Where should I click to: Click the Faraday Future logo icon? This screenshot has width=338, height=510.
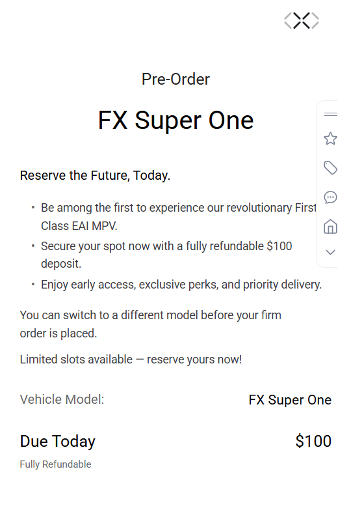point(302,21)
